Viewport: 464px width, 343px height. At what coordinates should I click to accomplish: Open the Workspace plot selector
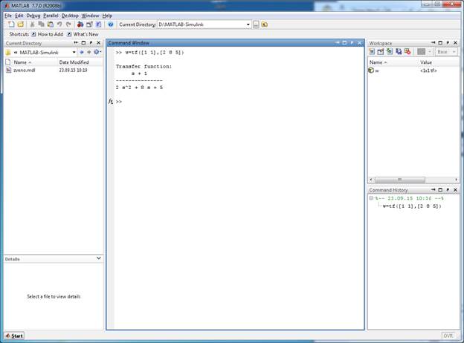[421, 52]
